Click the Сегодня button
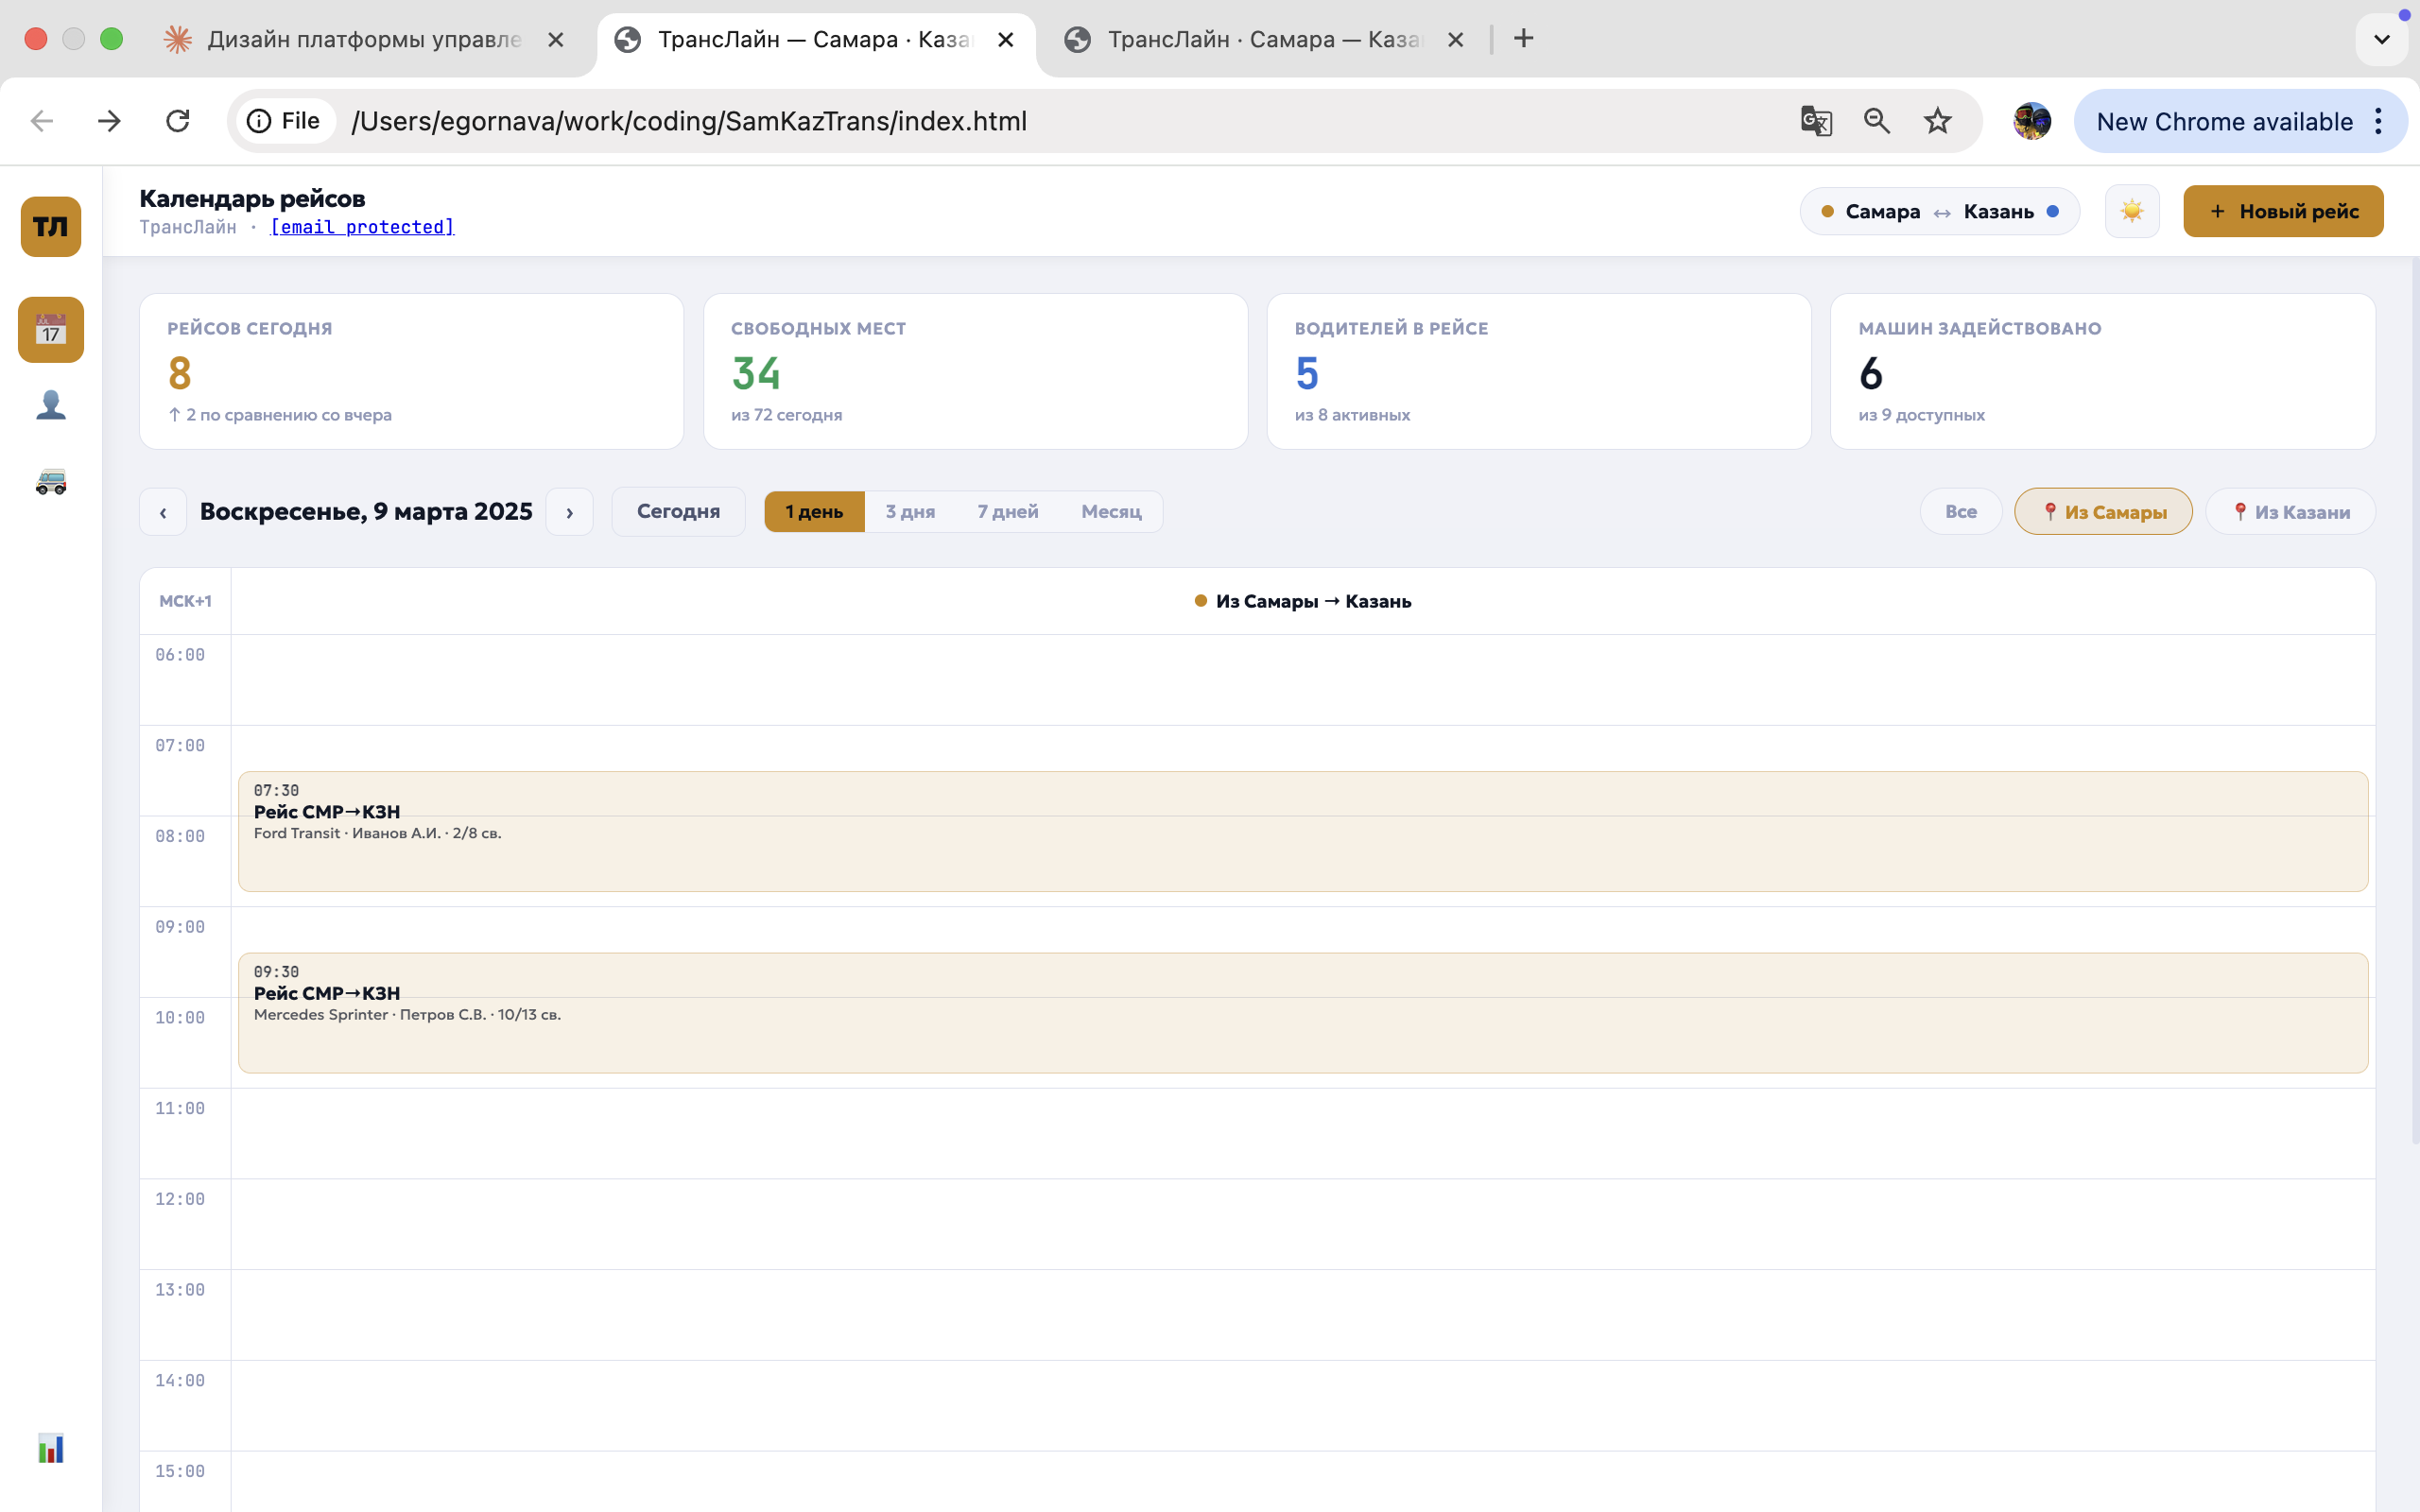2420x1512 pixels. point(678,512)
